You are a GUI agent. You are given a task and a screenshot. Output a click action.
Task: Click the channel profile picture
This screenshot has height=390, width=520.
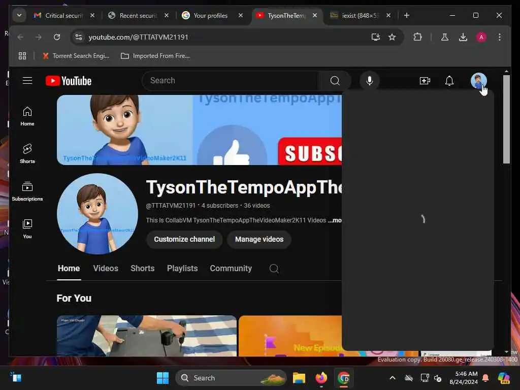[97, 214]
